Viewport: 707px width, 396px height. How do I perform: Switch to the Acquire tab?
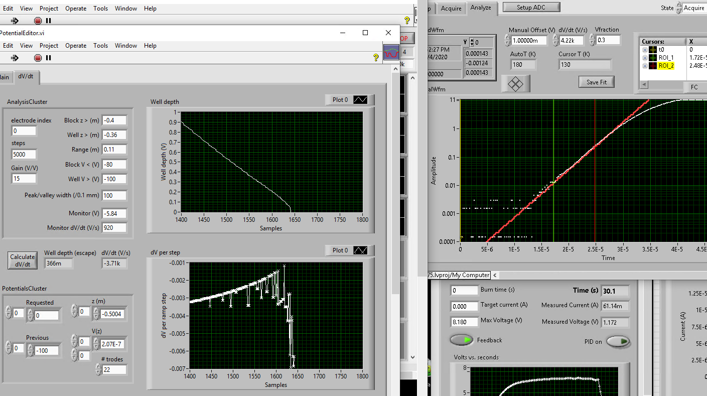click(x=451, y=8)
